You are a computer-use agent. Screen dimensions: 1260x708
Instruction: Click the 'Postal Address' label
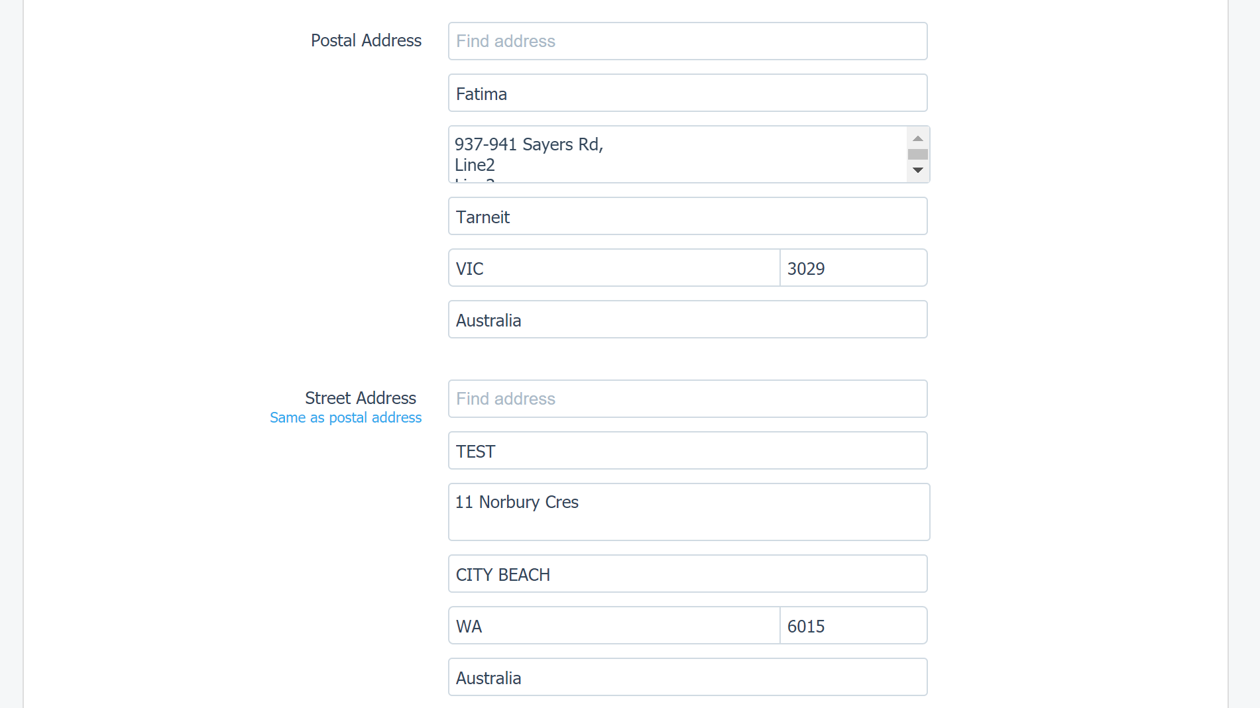366,40
